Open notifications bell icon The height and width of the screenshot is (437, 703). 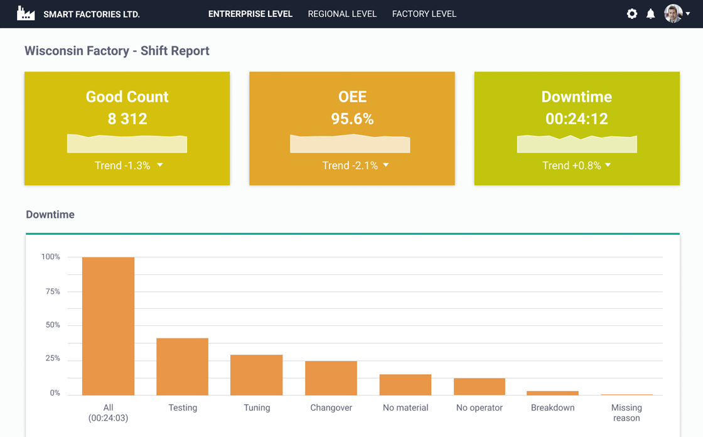coord(651,14)
